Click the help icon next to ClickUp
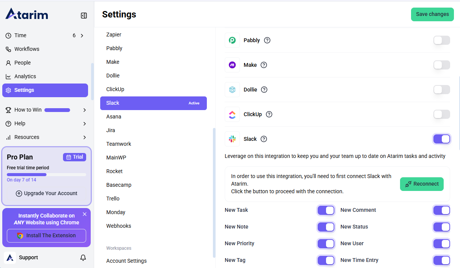This screenshot has width=460, height=268. click(x=269, y=114)
